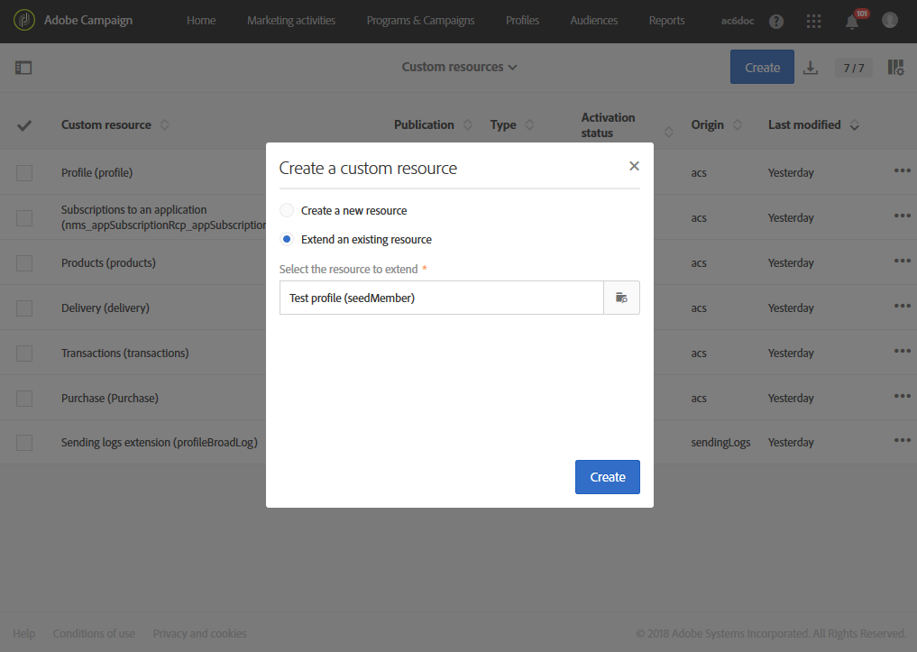Expand the Custom resources title dropdown
The height and width of the screenshot is (652, 917).
tap(459, 67)
